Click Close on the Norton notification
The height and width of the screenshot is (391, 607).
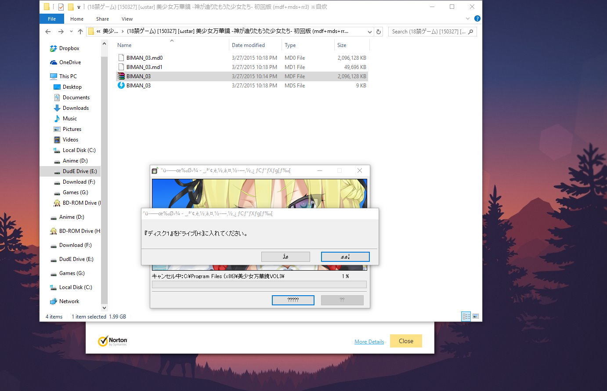click(406, 341)
